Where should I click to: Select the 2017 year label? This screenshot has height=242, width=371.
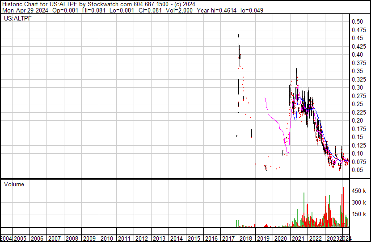[x=228, y=238]
